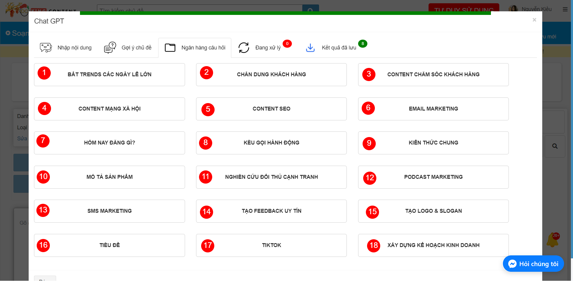Switch to the Gợi ý chủ đề tab
573x281 pixels.
point(128,48)
